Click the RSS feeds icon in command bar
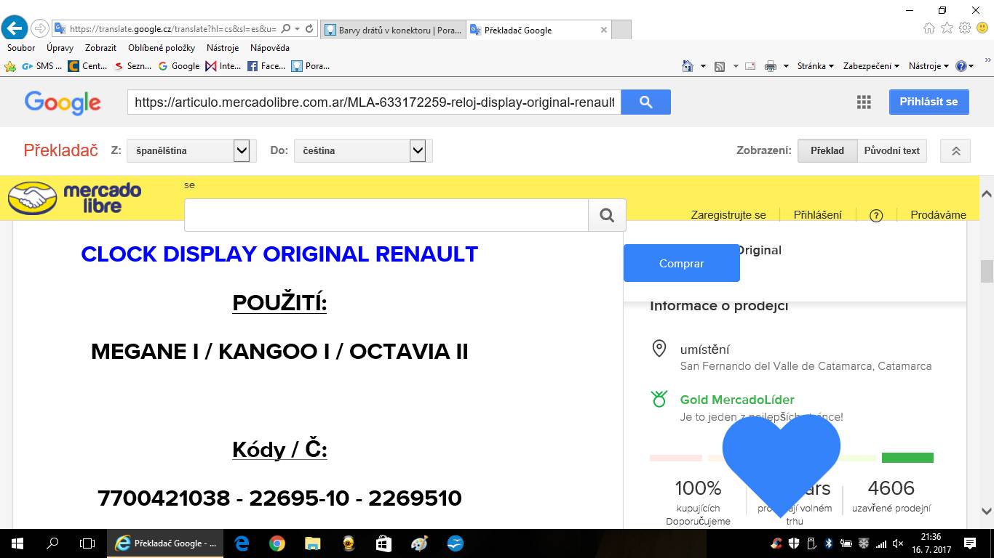This screenshot has height=558, width=994. pos(720,66)
